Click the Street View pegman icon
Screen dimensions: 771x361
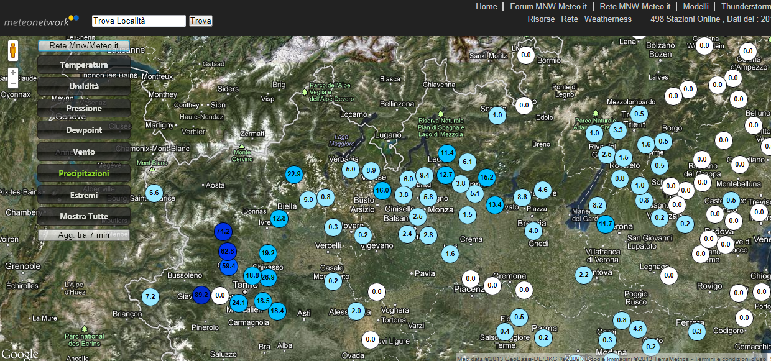click(12, 50)
